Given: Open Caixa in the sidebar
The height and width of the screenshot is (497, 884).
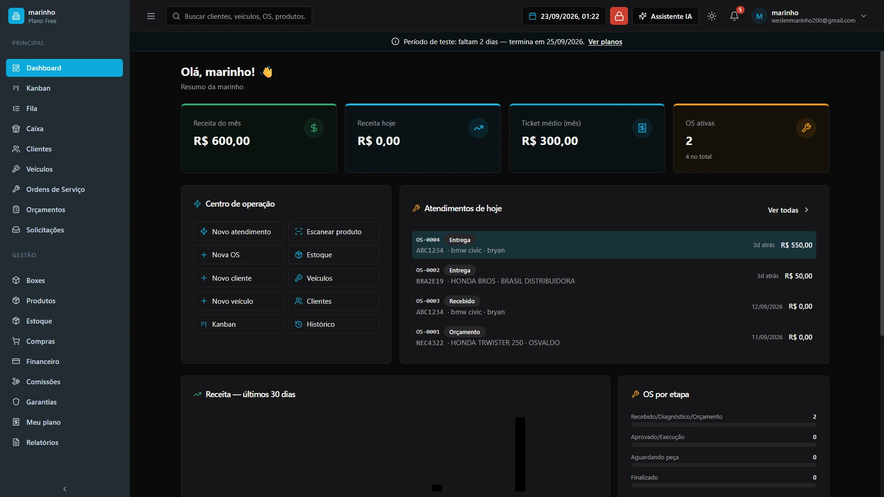Looking at the screenshot, I should coord(64,128).
